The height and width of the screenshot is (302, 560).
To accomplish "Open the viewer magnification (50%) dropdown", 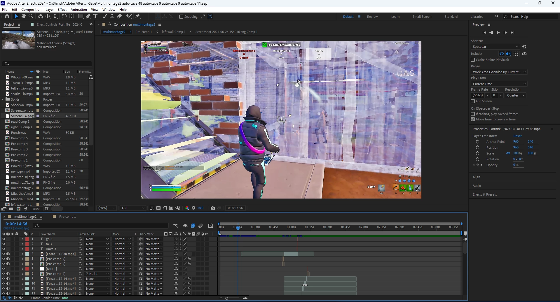I will (x=106, y=208).
